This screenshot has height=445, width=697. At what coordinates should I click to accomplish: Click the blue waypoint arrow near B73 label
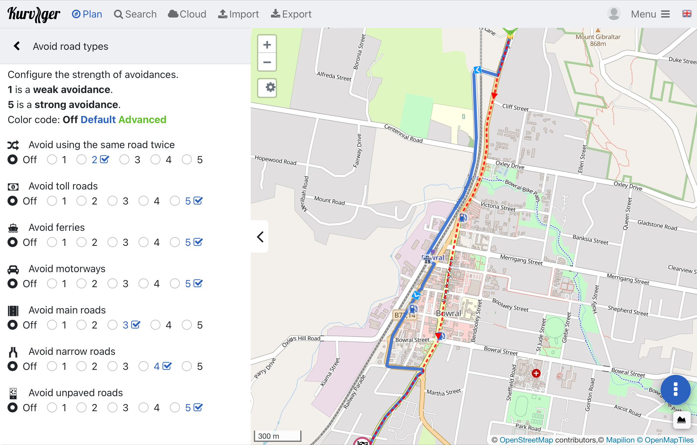coord(416,295)
